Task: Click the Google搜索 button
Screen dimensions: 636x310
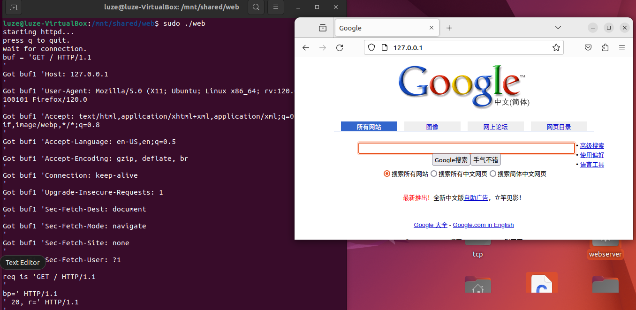Action: click(x=451, y=160)
